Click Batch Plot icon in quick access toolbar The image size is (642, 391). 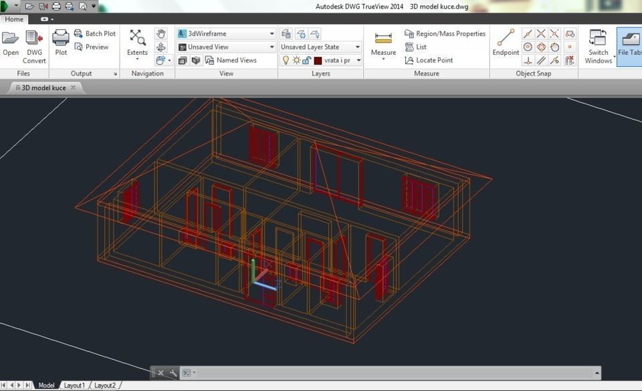[70, 6]
